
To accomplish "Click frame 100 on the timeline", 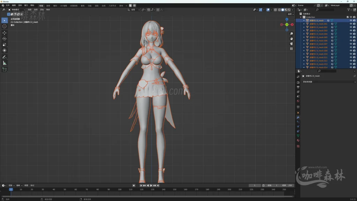I will [x=120, y=190].
